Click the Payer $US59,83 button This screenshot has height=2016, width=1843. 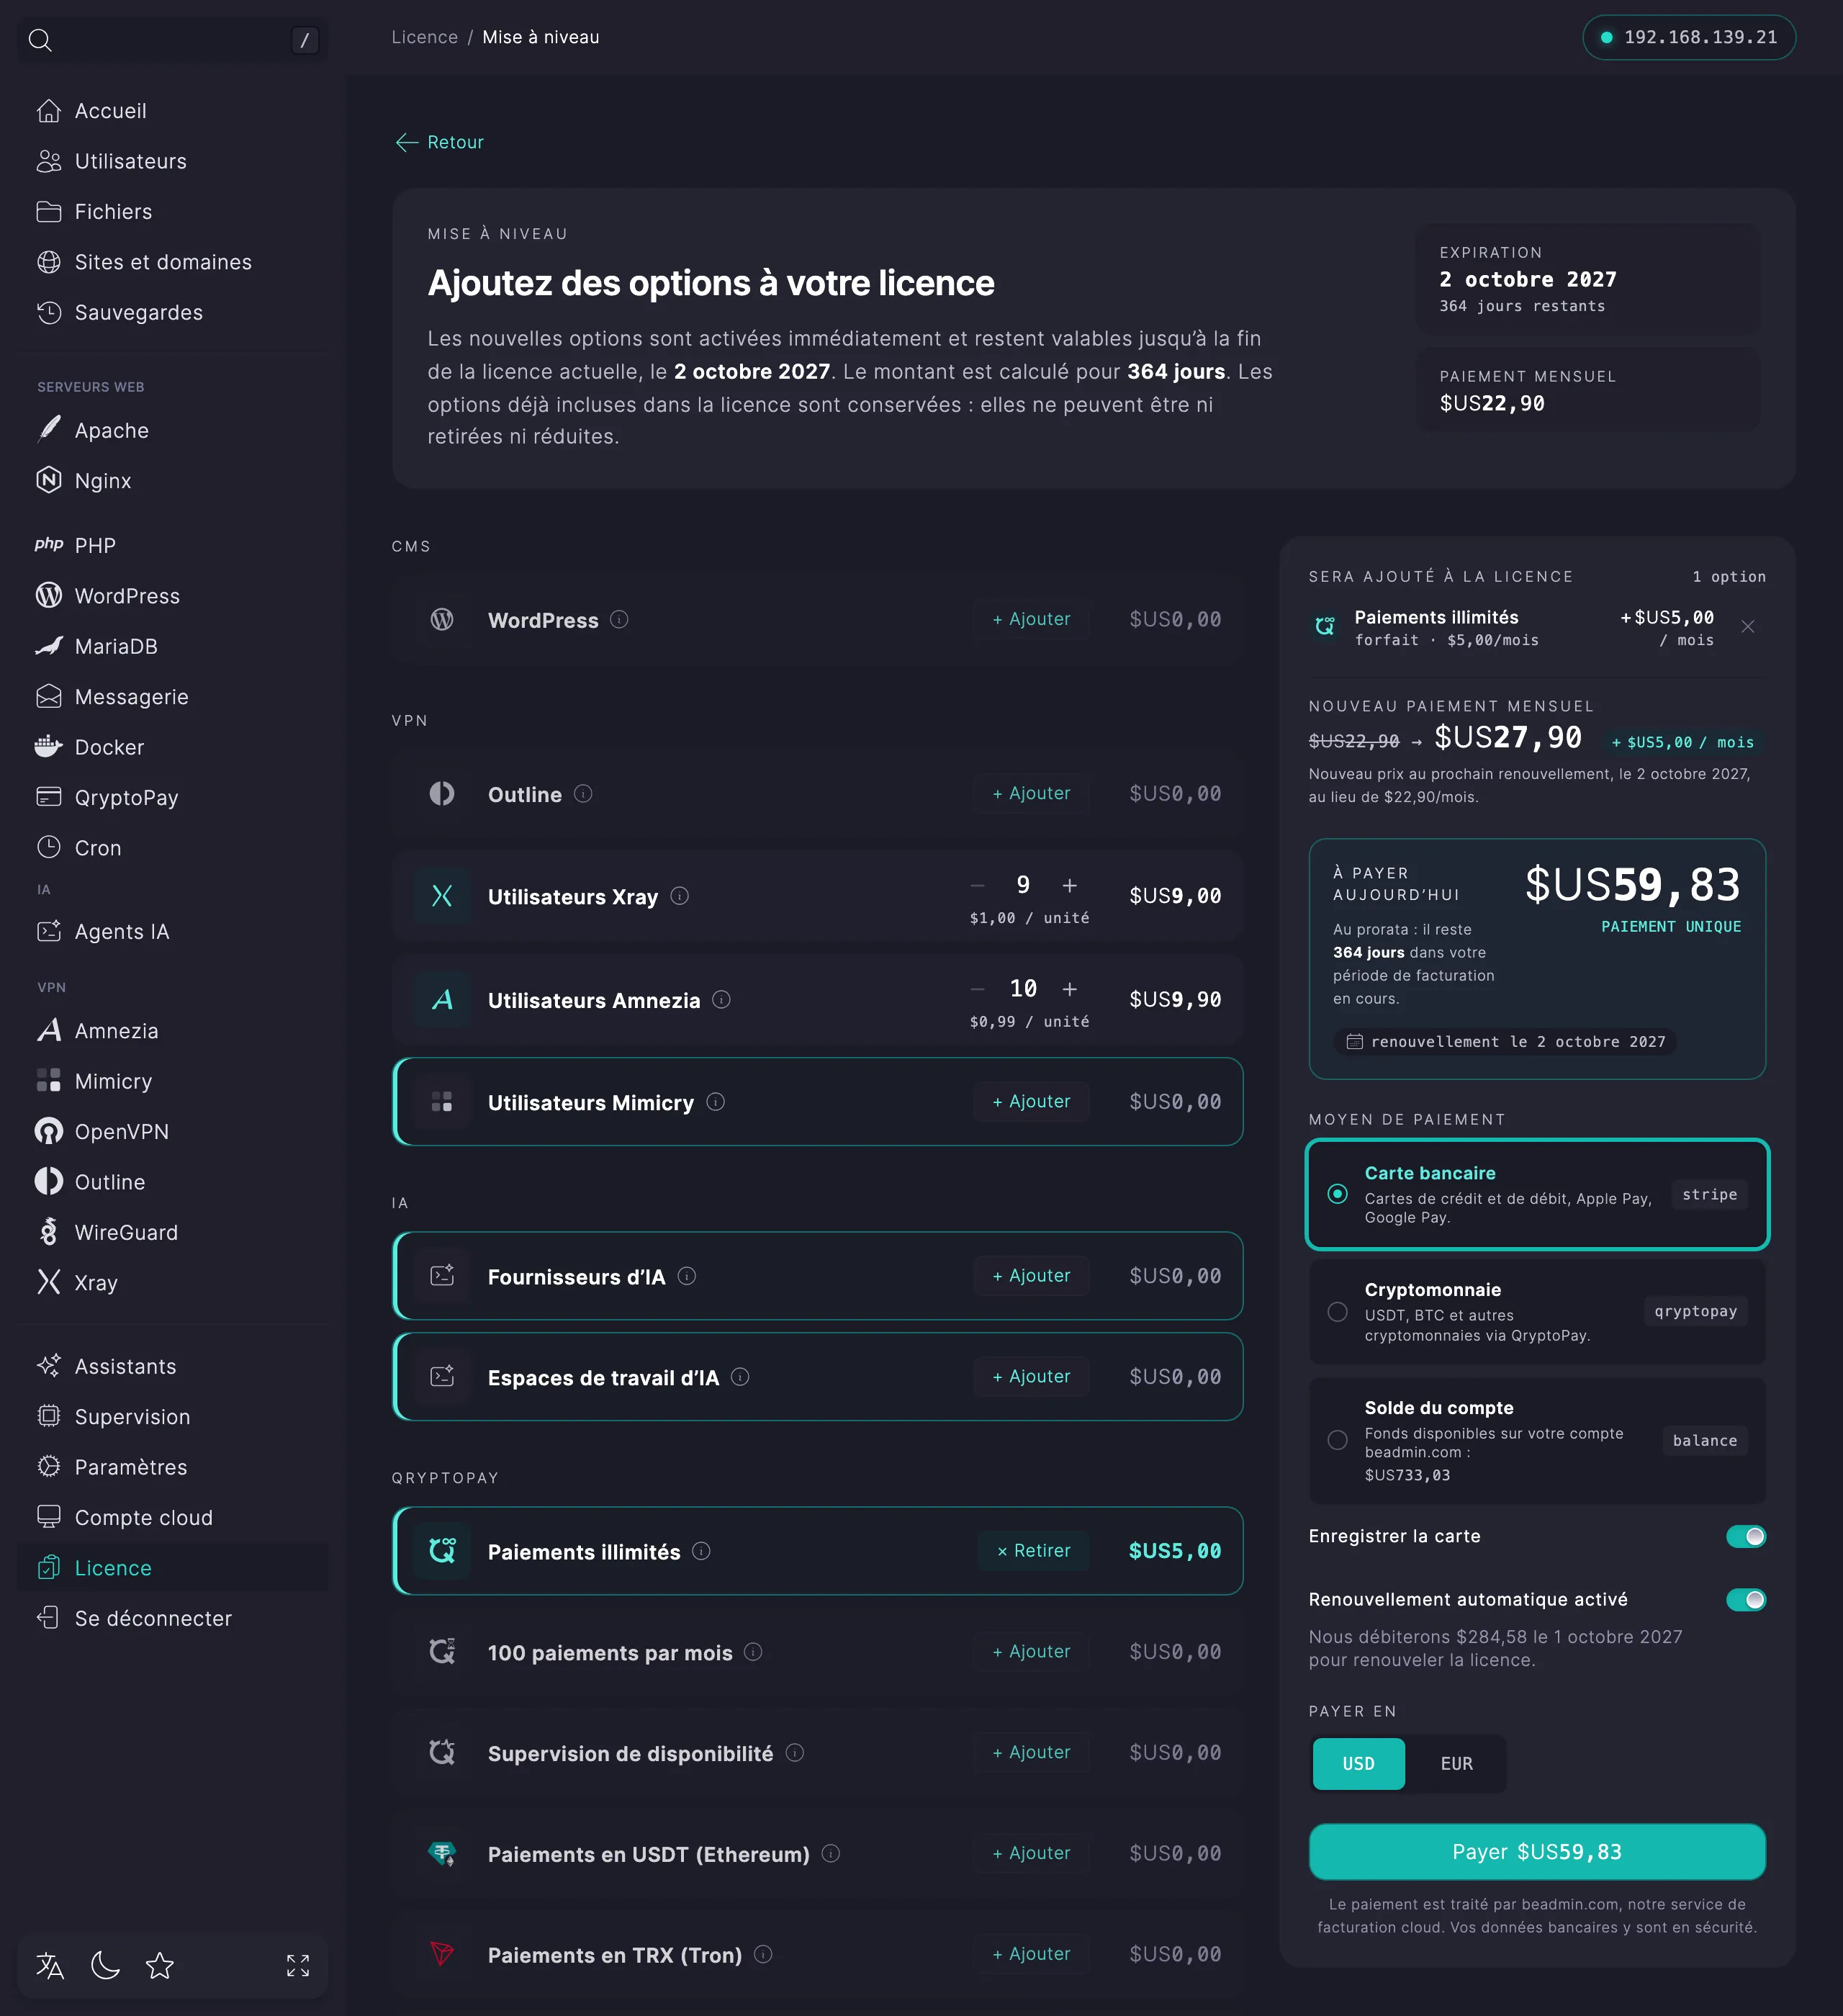click(1537, 1852)
